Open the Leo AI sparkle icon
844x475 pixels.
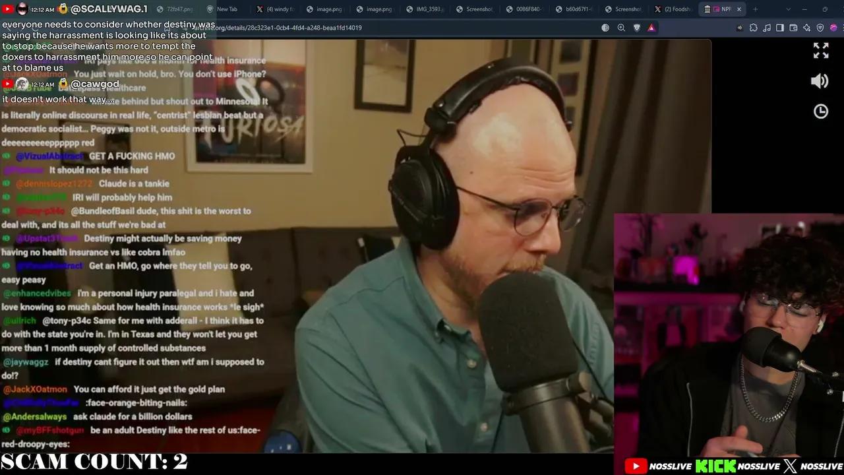click(807, 28)
